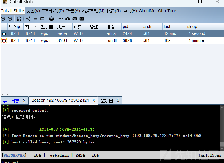Viewport: 224px width, 163px height.
Task: Sort by the pid column header
Action: 132,27
